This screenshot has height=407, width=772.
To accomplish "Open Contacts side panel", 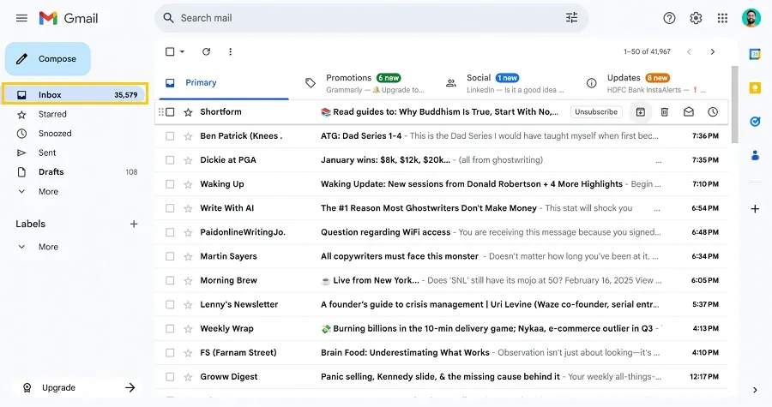I will pos(755,155).
